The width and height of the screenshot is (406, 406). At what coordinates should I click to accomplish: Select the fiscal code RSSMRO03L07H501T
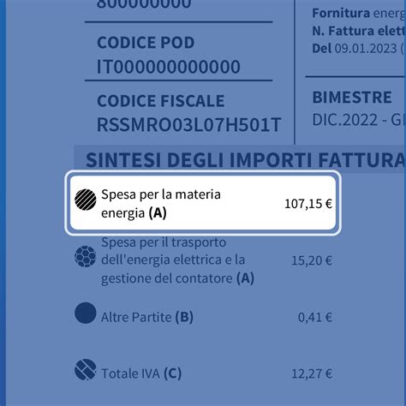pyautogui.click(x=189, y=125)
